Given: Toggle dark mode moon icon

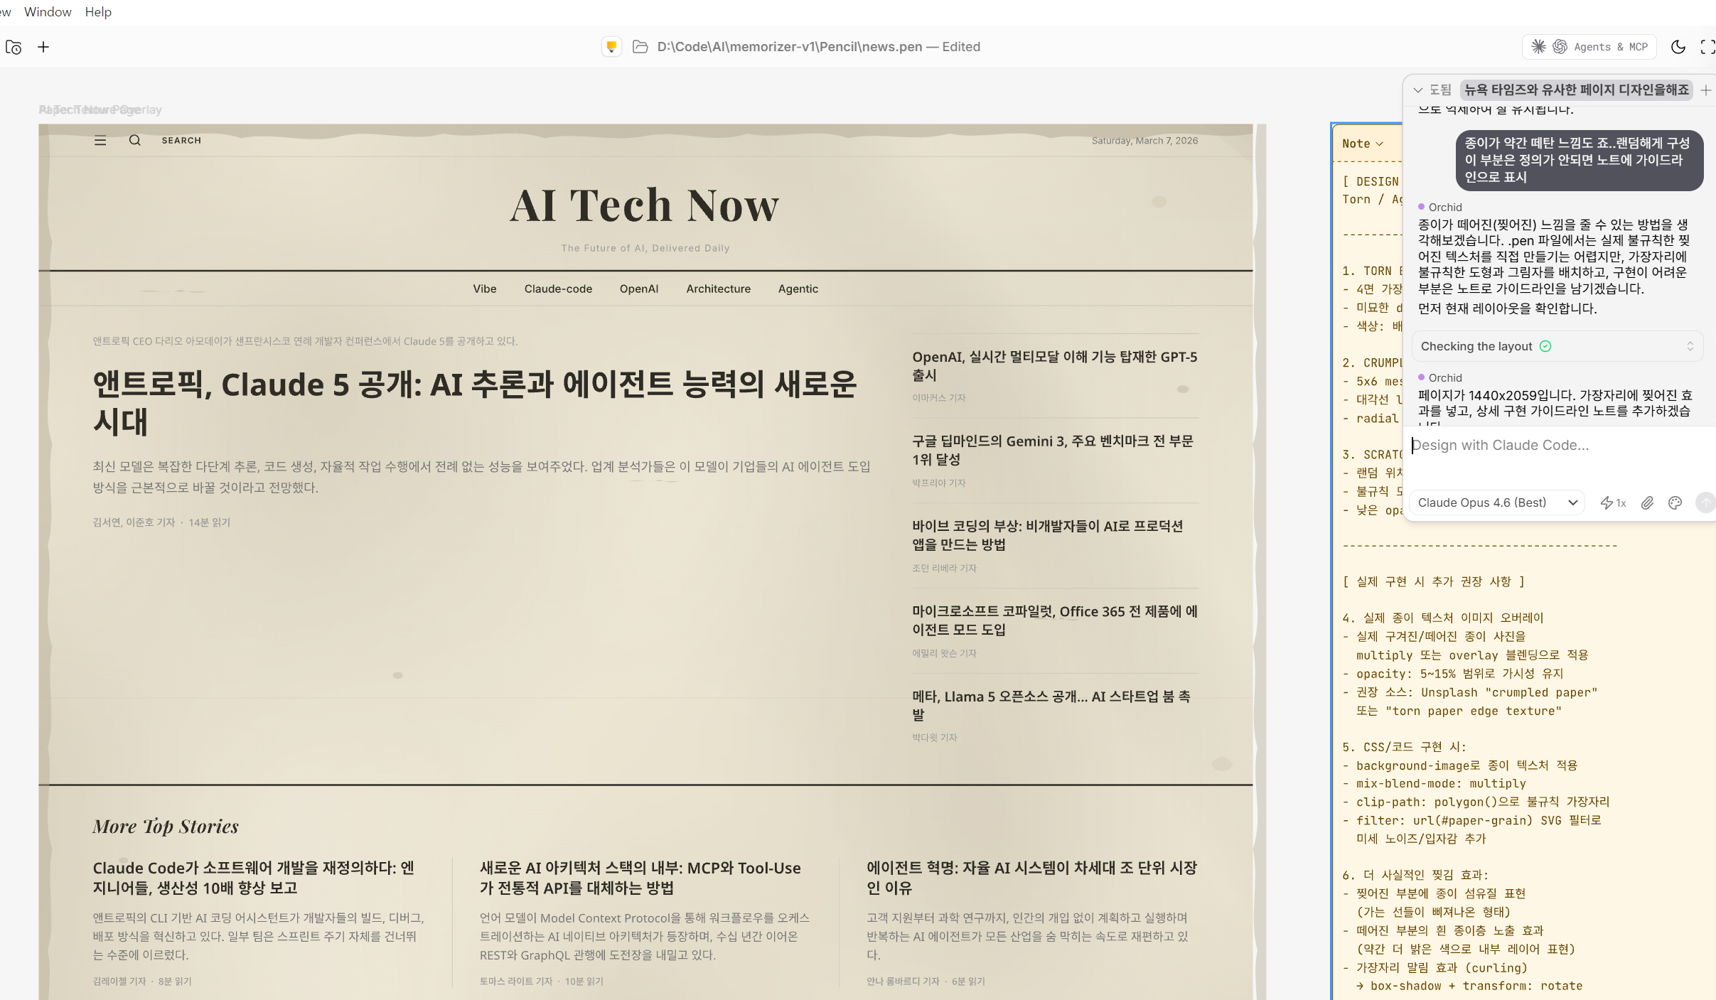Looking at the screenshot, I should (1678, 47).
